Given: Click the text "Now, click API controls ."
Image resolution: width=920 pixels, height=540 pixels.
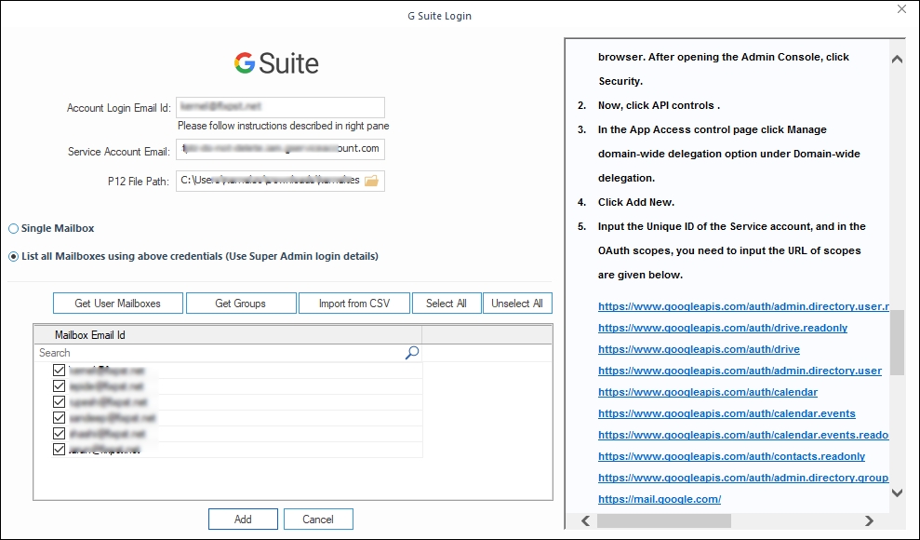Looking at the screenshot, I should pyautogui.click(x=659, y=105).
